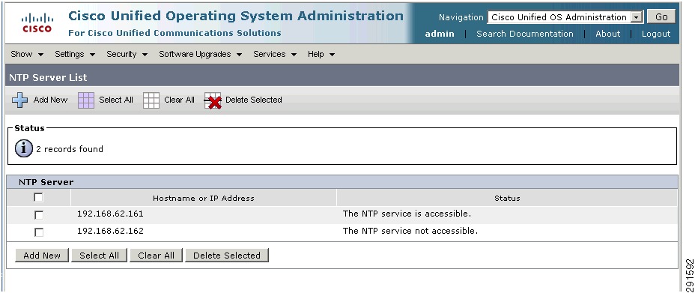Click the Add New plus icon
This screenshot has width=695, height=293.
[20, 100]
